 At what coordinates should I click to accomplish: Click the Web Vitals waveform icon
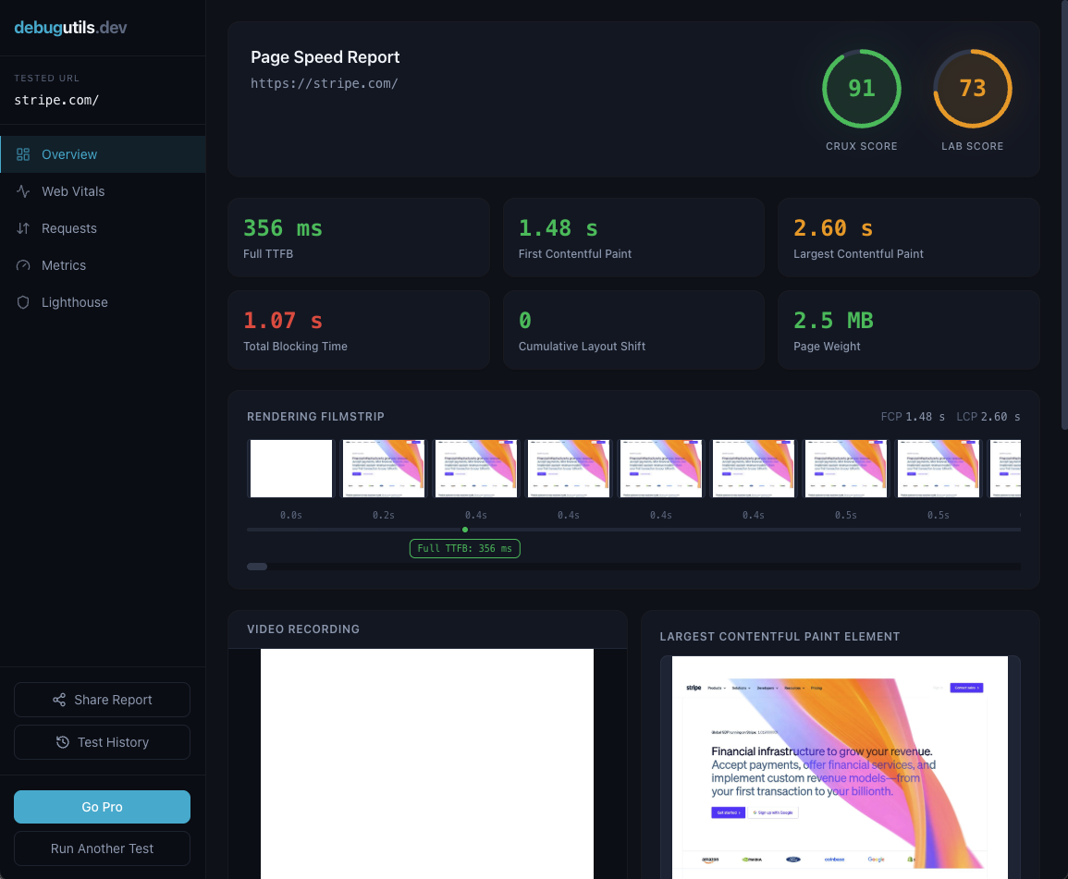coord(25,191)
